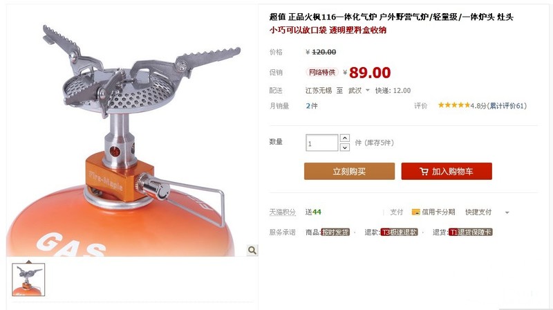Click the 信用卡分期 payment option
Viewport: 553px width, 310px height.
438,212
